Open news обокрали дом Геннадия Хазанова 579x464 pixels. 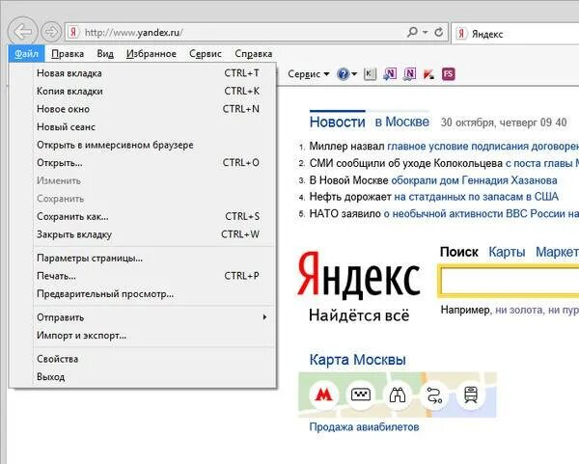(474, 180)
